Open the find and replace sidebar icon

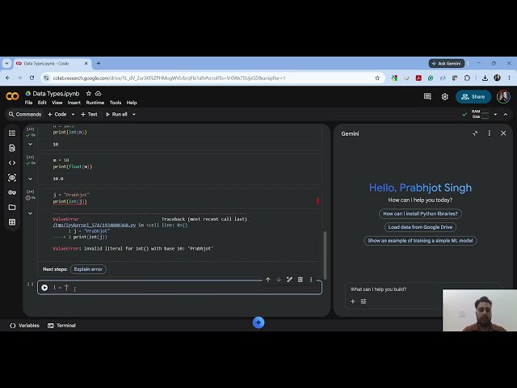(12, 148)
